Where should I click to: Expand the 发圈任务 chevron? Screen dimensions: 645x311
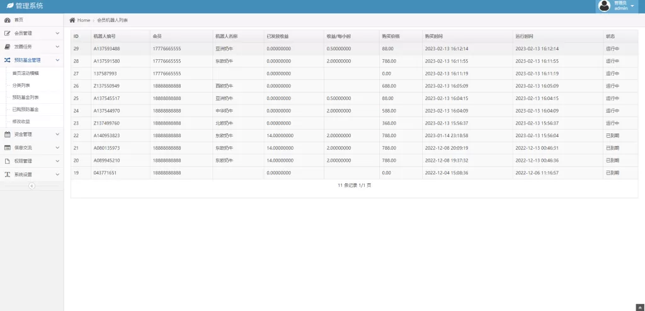point(57,47)
